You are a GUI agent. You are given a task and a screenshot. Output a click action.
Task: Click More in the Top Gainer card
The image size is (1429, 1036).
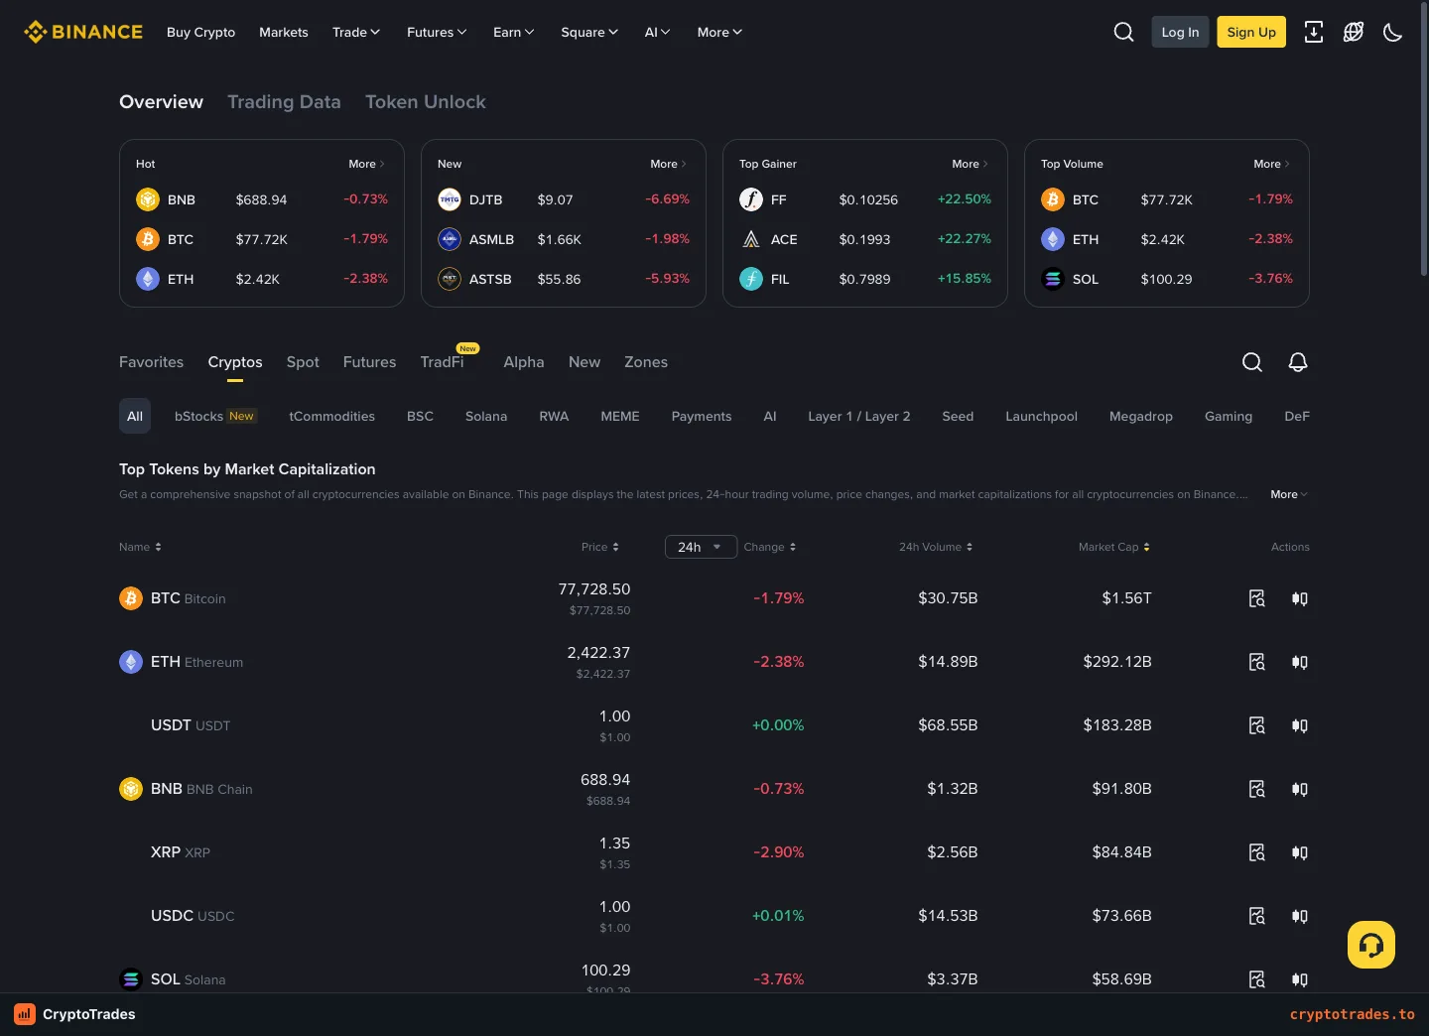[x=970, y=164]
